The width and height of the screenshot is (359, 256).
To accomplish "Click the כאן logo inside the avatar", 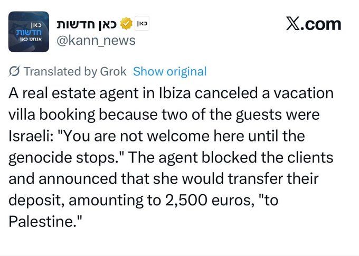I will [x=36, y=24].
